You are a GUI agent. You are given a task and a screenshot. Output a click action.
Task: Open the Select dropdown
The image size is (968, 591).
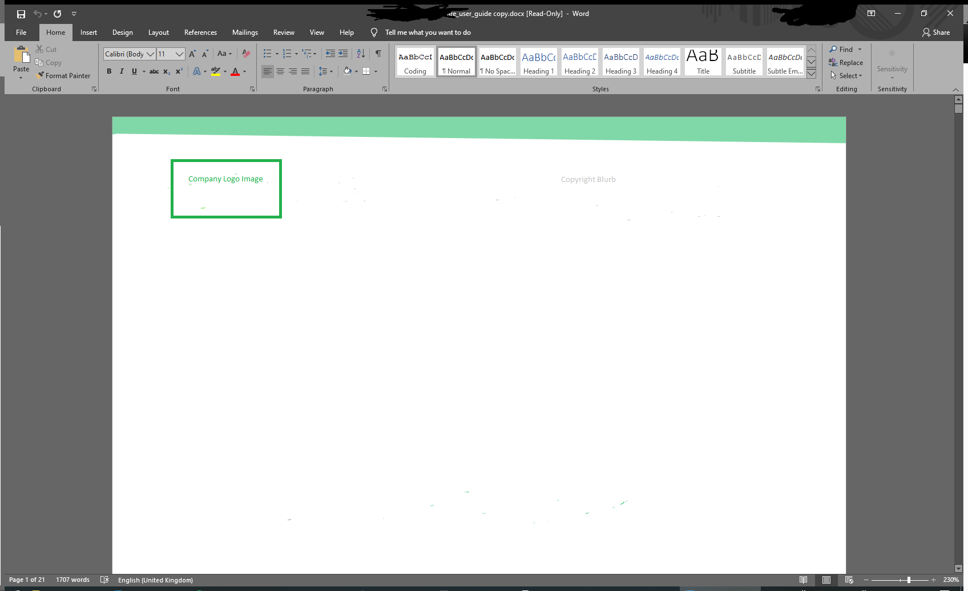tap(846, 76)
